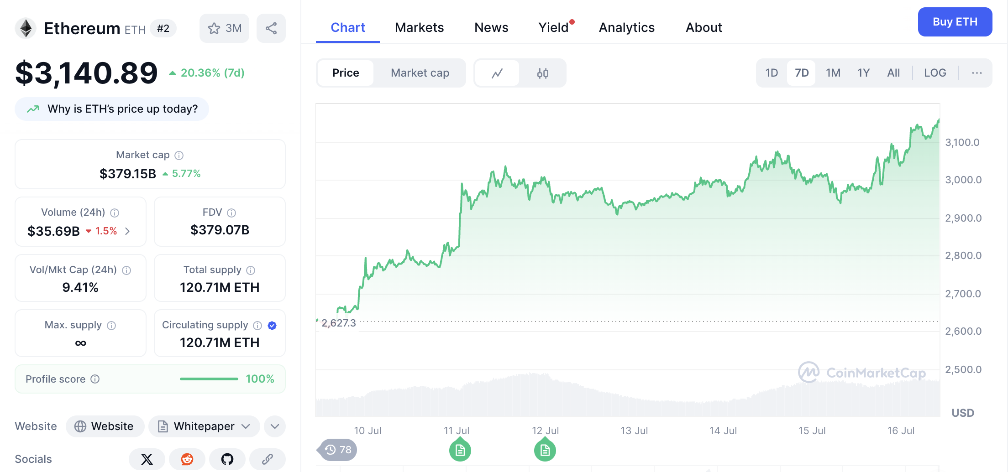Click the $3,140.89 price value
Screen dimensions: 1008x472
[87, 73]
